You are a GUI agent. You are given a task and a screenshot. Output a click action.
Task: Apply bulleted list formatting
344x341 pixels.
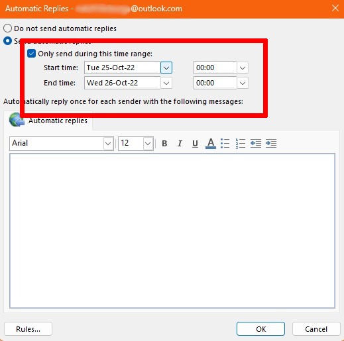tap(225, 144)
